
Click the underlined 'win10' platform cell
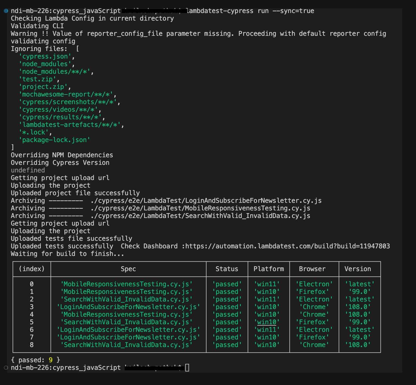(x=266, y=322)
